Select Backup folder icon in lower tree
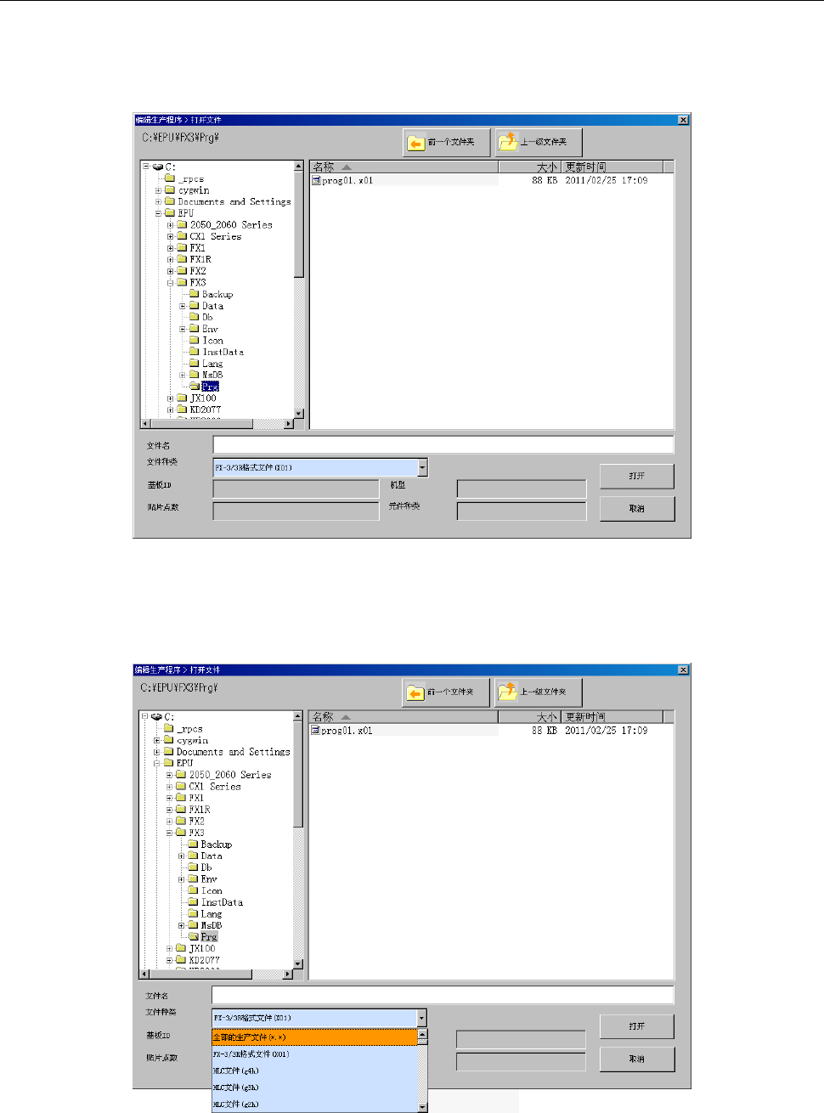Screen dimensions: 824x1113 (x=194, y=845)
